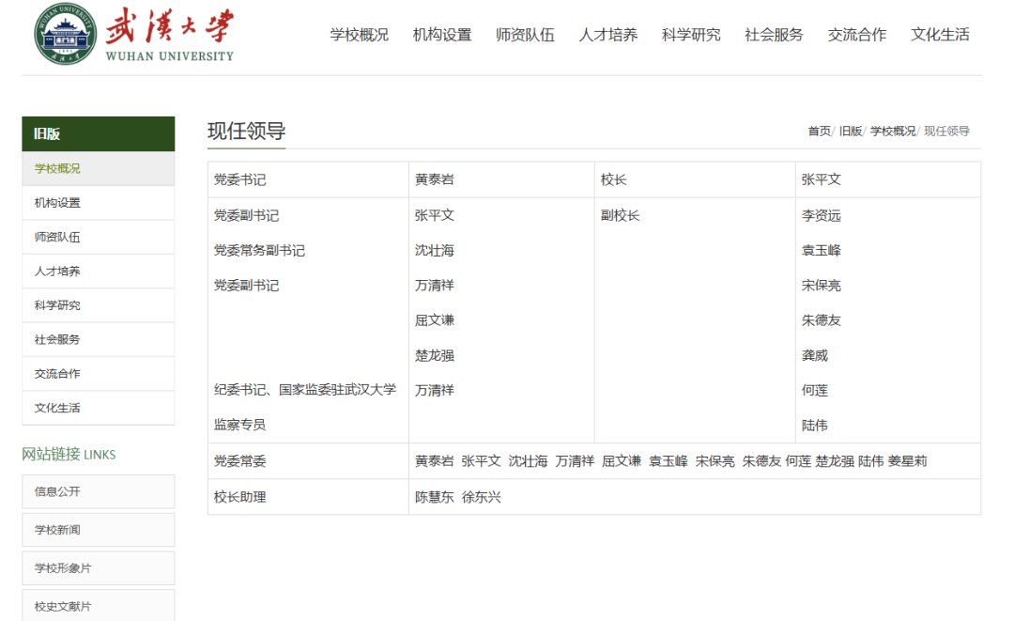Open 学校新闻 website link
This screenshot has width=1014, height=621.
(x=57, y=530)
